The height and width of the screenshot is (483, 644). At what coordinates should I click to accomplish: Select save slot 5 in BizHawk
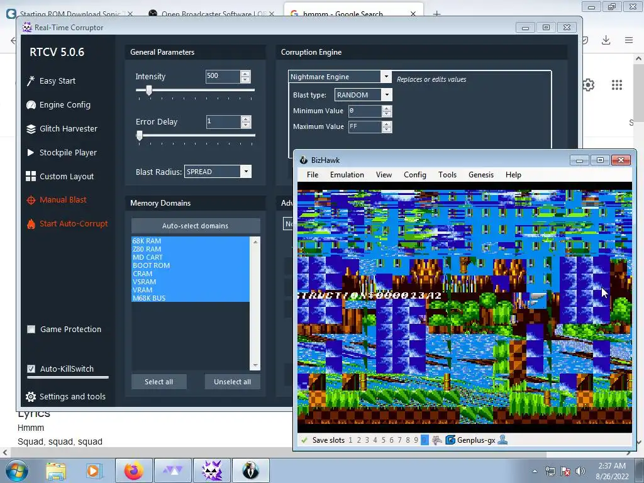coord(383,440)
